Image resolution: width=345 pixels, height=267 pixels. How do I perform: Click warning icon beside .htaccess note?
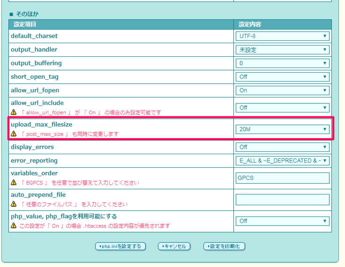(14, 226)
